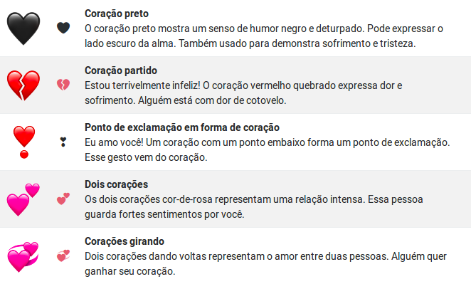Open 'Ponto de exclamação em forma de coração' title
The image size is (471, 284).
(182, 127)
